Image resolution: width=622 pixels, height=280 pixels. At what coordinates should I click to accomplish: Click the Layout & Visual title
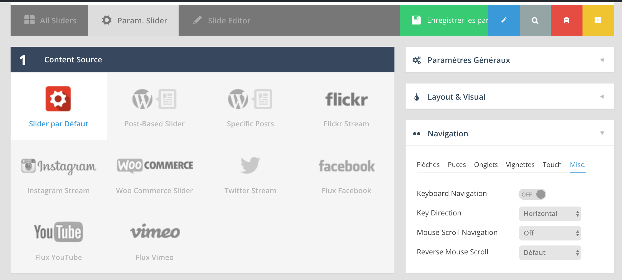pyautogui.click(x=456, y=97)
